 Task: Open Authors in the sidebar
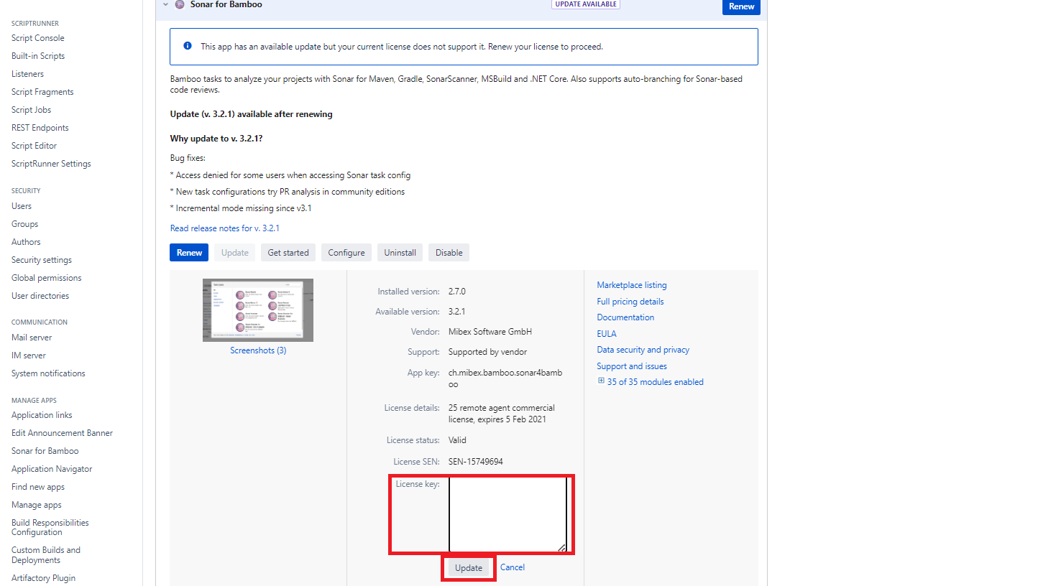[x=26, y=242]
